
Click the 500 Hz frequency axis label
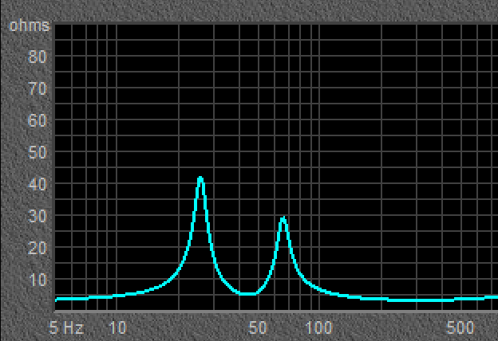[460, 327]
